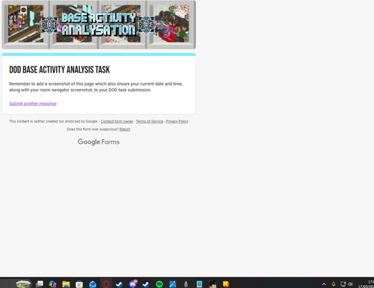374x288 pixels.
Task: Open the Task View taskbar icon
Action: point(40,284)
